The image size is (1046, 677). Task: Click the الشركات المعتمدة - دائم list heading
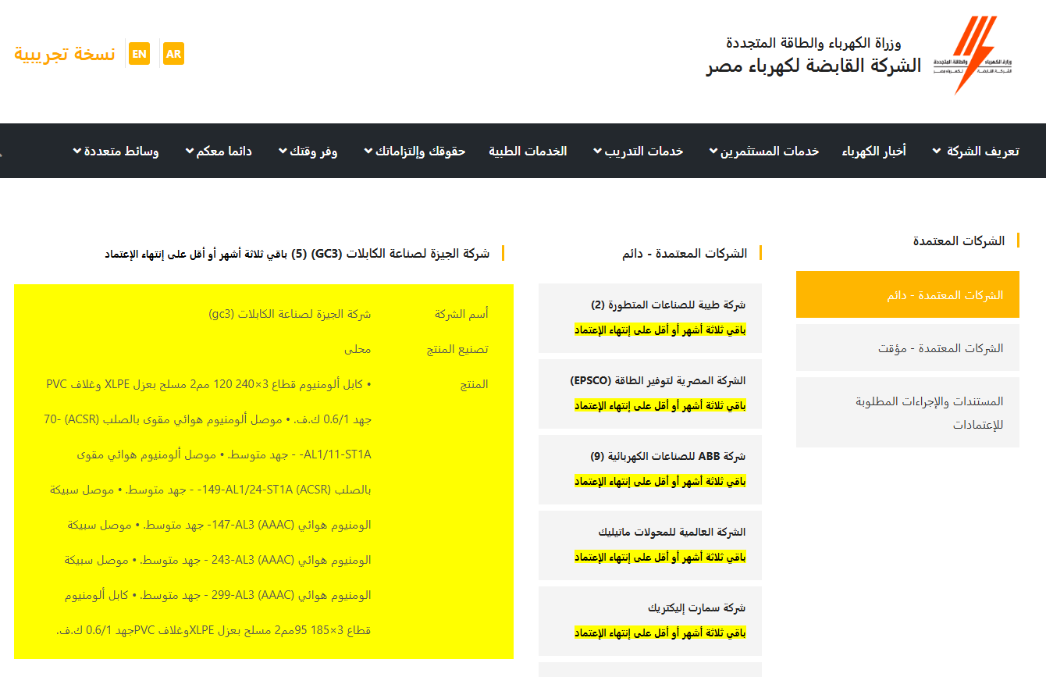[x=685, y=253]
